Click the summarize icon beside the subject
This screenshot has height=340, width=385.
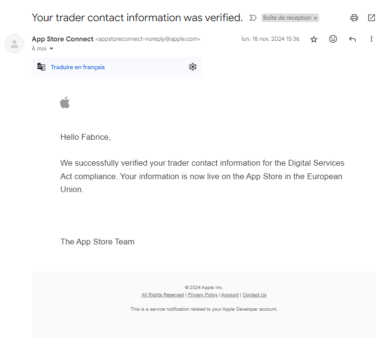253,18
